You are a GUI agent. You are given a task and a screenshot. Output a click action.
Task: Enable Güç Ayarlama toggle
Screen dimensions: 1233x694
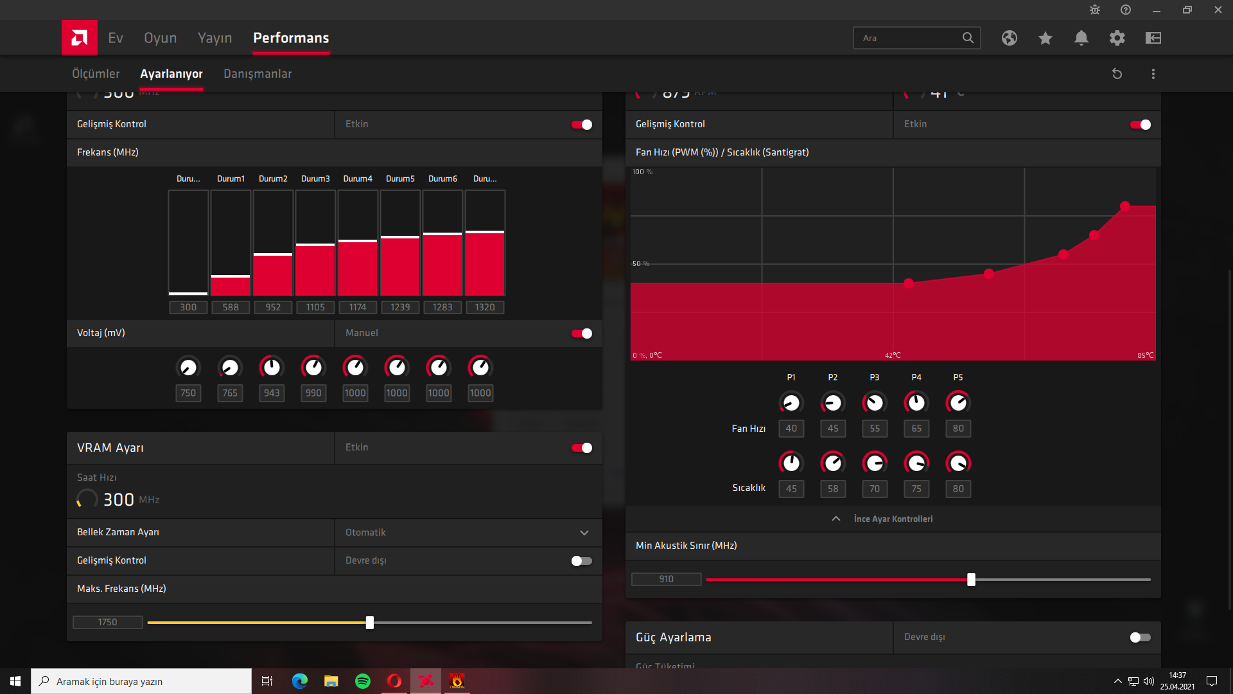click(1140, 637)
